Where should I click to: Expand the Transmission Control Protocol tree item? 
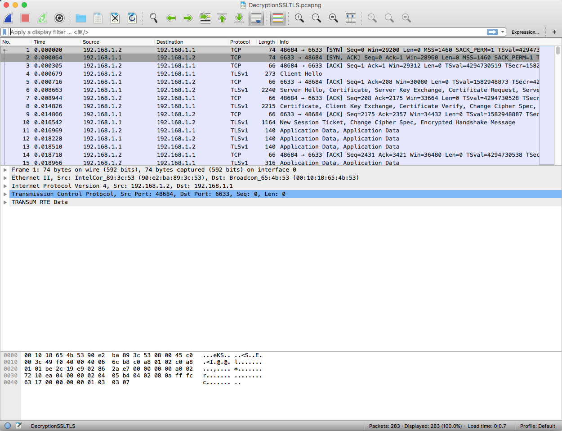click(5, 194)
